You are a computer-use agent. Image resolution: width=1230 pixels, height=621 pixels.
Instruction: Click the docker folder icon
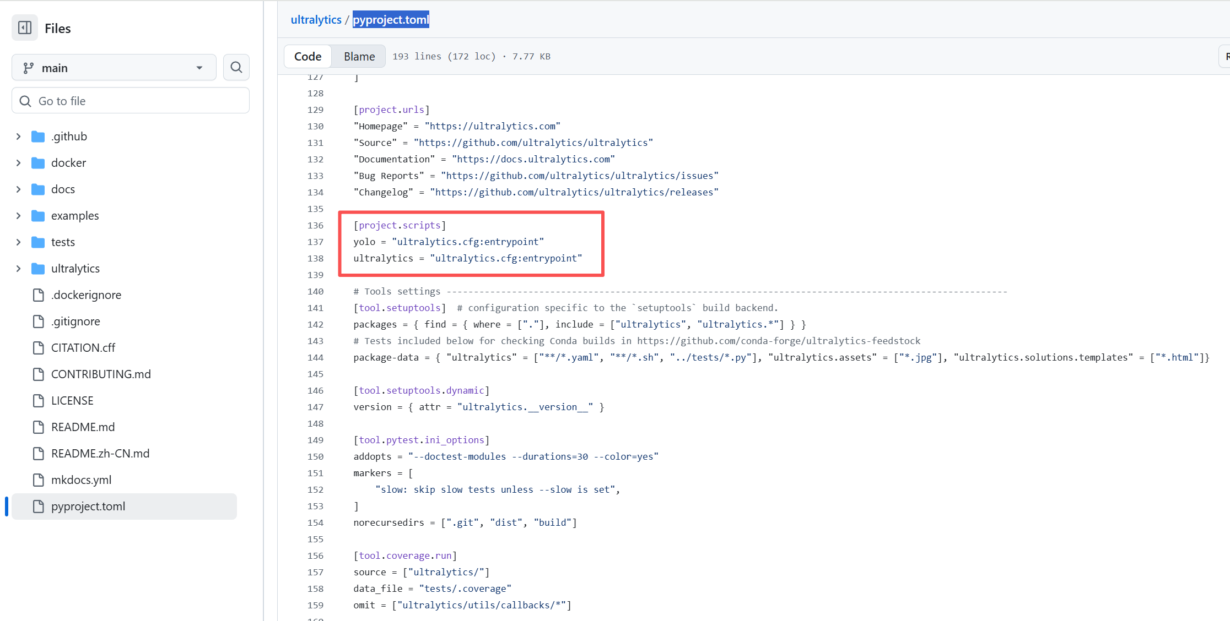[x=38, y=163]
